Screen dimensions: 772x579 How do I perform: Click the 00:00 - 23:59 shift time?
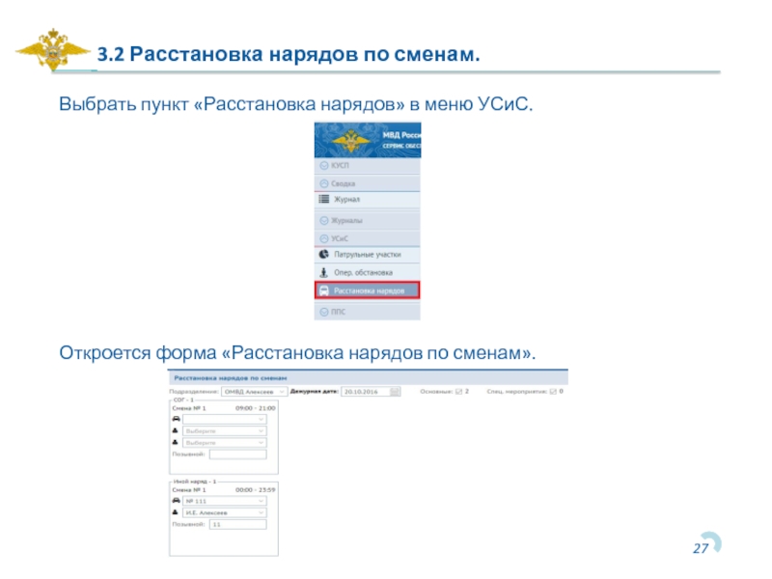(x=255, y=490)
